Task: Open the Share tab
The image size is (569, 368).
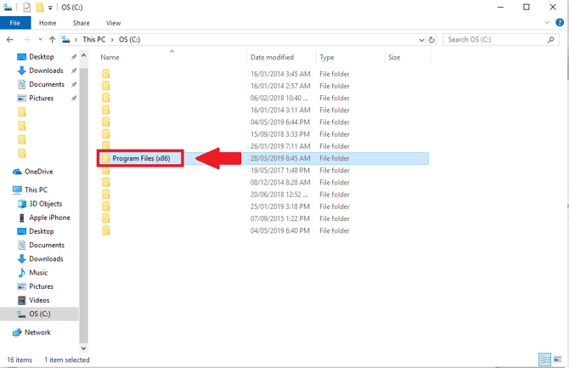Action: (x=81, y=23)
